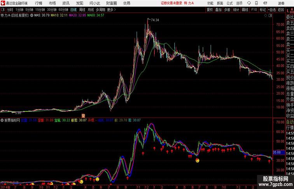This screenshot has height=189, width=294.
Task: Open the 发现 menu
Action: pyautogui.click(x=79, y=3)
